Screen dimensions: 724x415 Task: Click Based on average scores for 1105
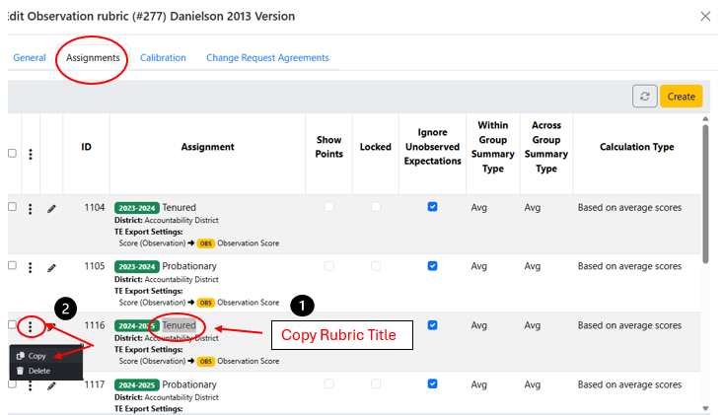tap(629, 266)
